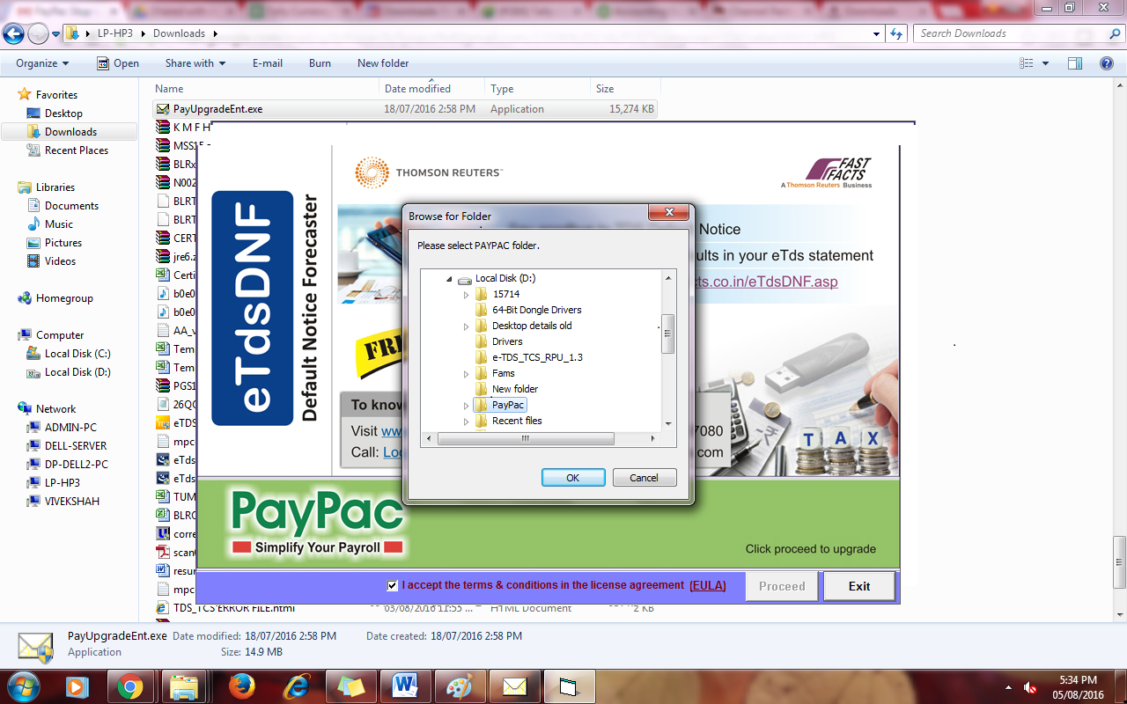Open Firefox from taskbar

tap(241, 686)
